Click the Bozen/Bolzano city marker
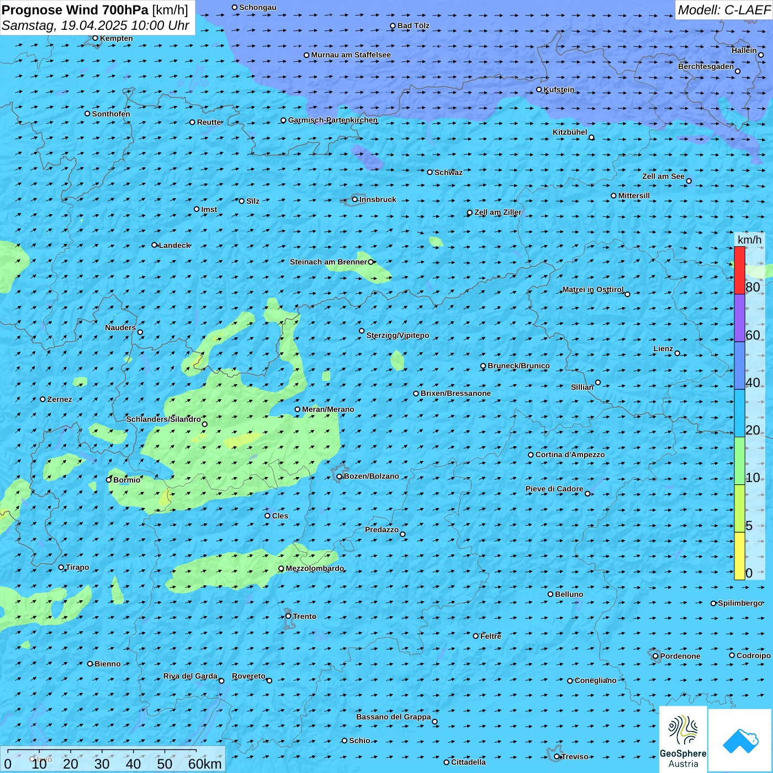The width and height of the screenshot is (773, 773). click(x=340, y=476)
